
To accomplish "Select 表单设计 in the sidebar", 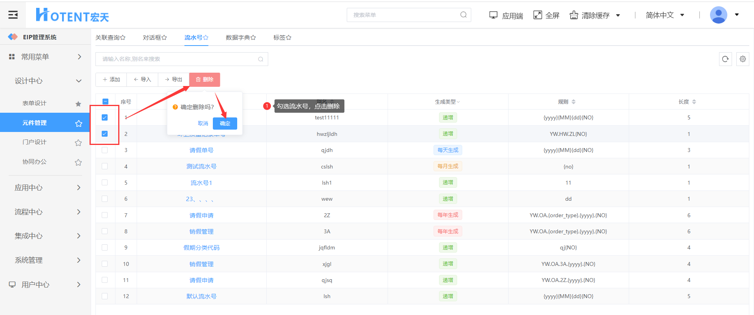I will point(35,103).
